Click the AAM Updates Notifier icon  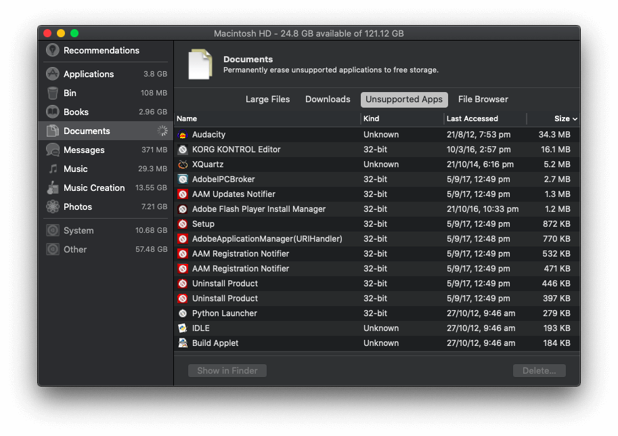pos(183,194)
